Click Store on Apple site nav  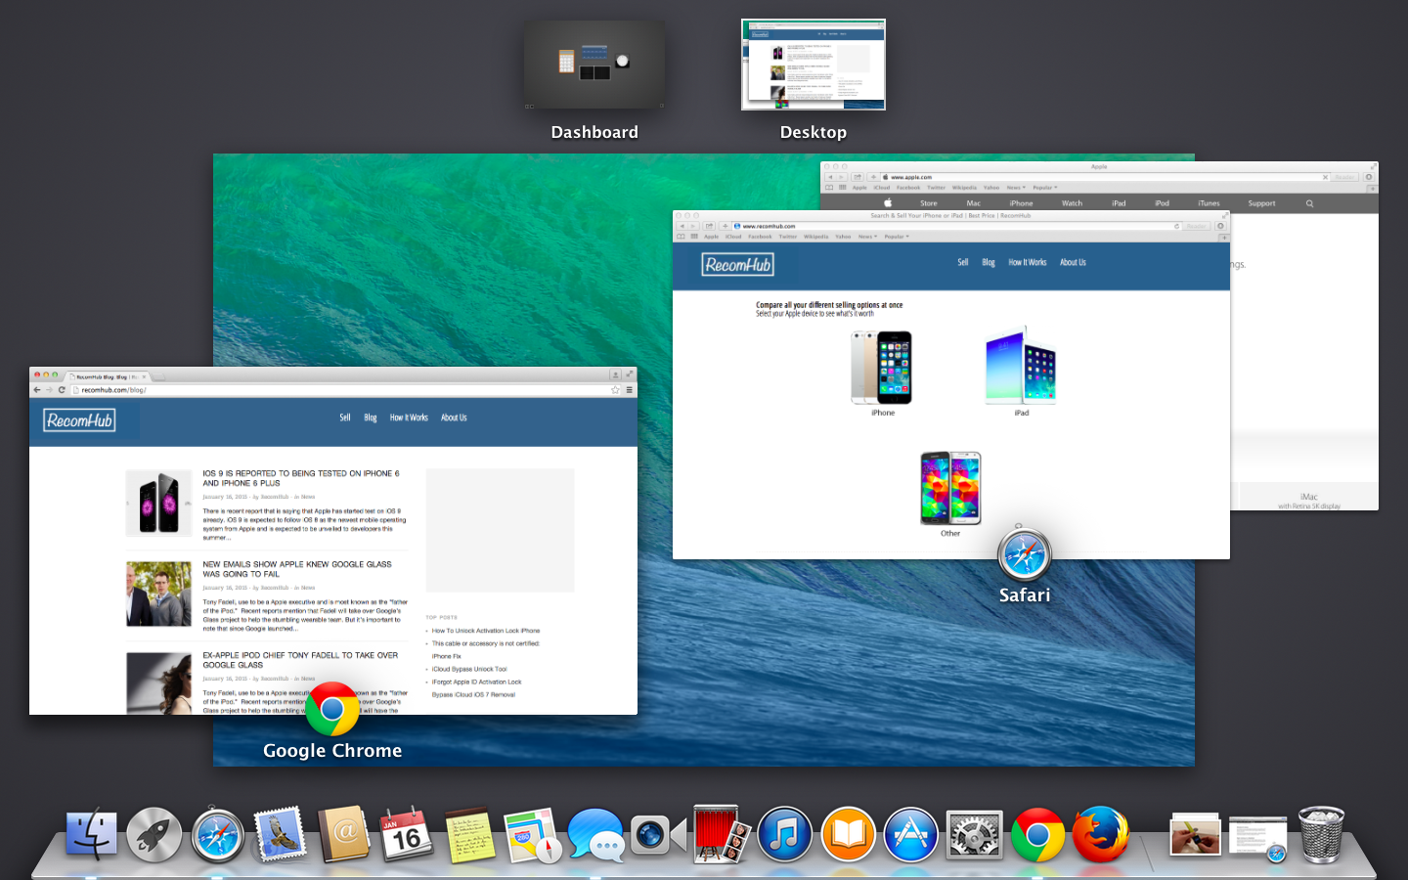click(x=928, y=203)
